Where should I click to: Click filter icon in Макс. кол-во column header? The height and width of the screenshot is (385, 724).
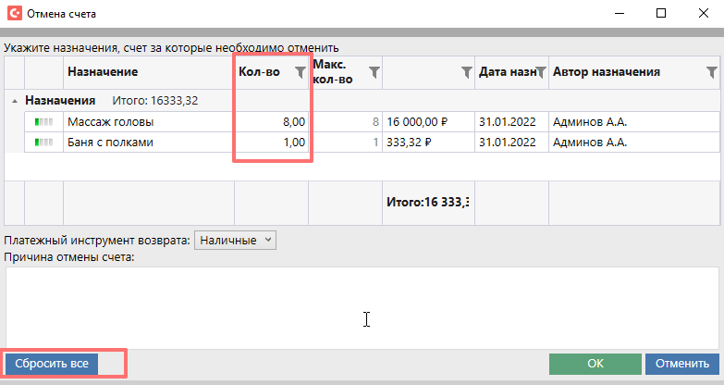pyautogui.click(x=374, y=72)
